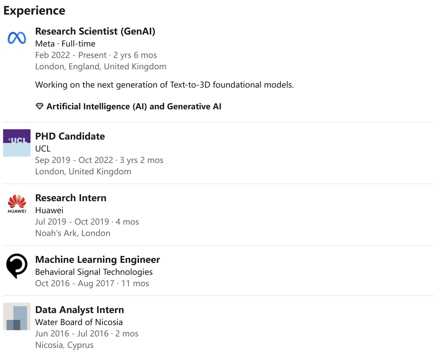Click Behavioral Signal Technologies company name
Viewport: 437px width, 351px height.
pos(94,272)
